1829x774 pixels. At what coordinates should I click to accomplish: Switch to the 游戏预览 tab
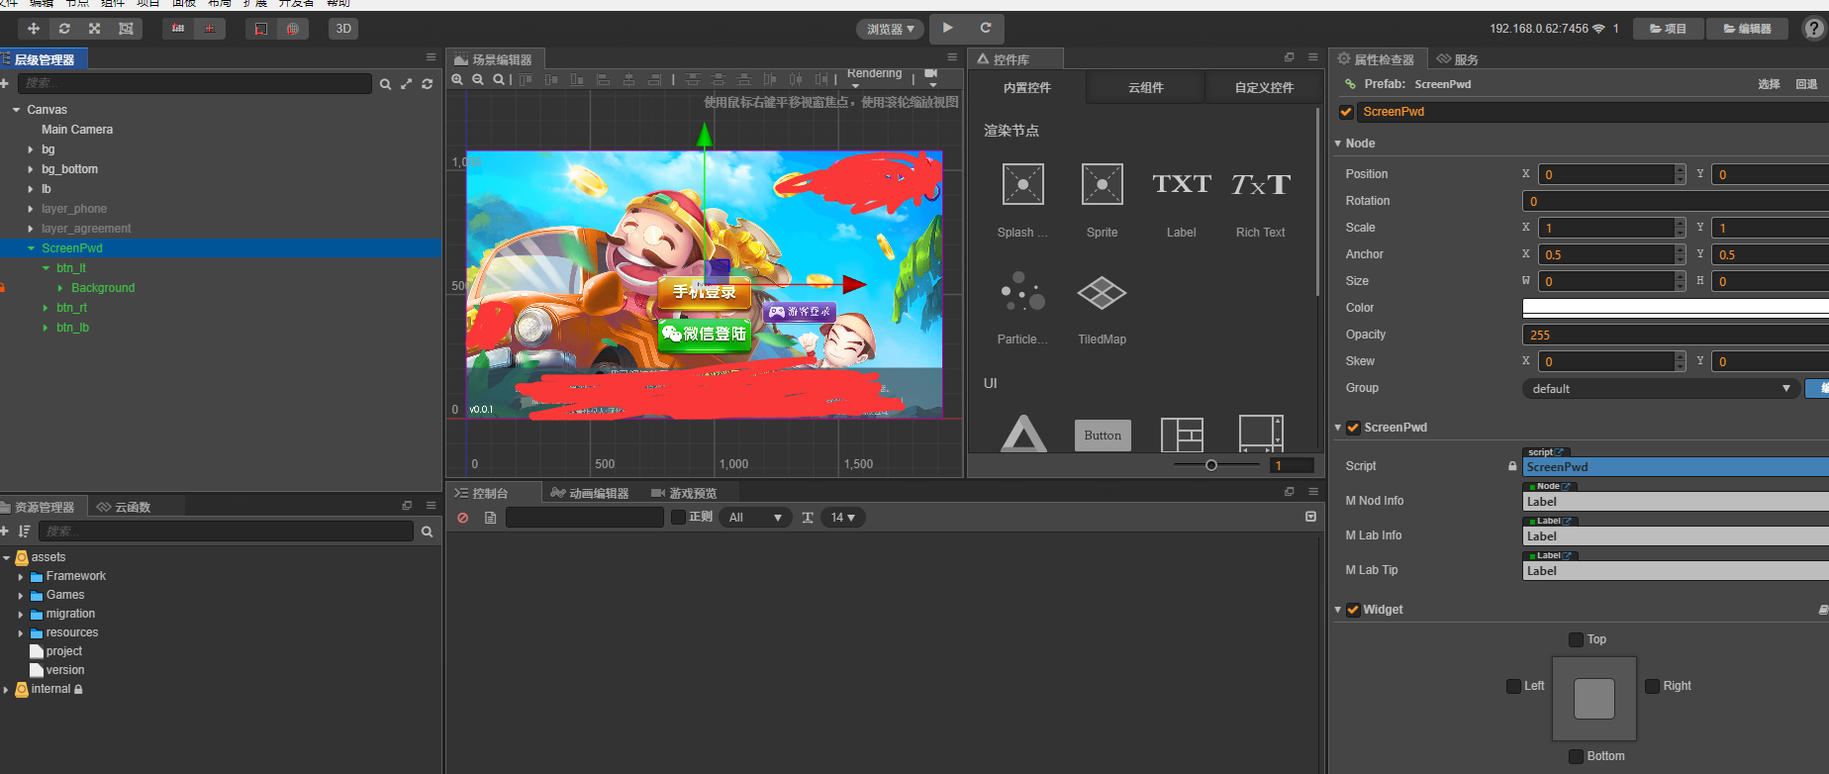click(x=684, y=493)
